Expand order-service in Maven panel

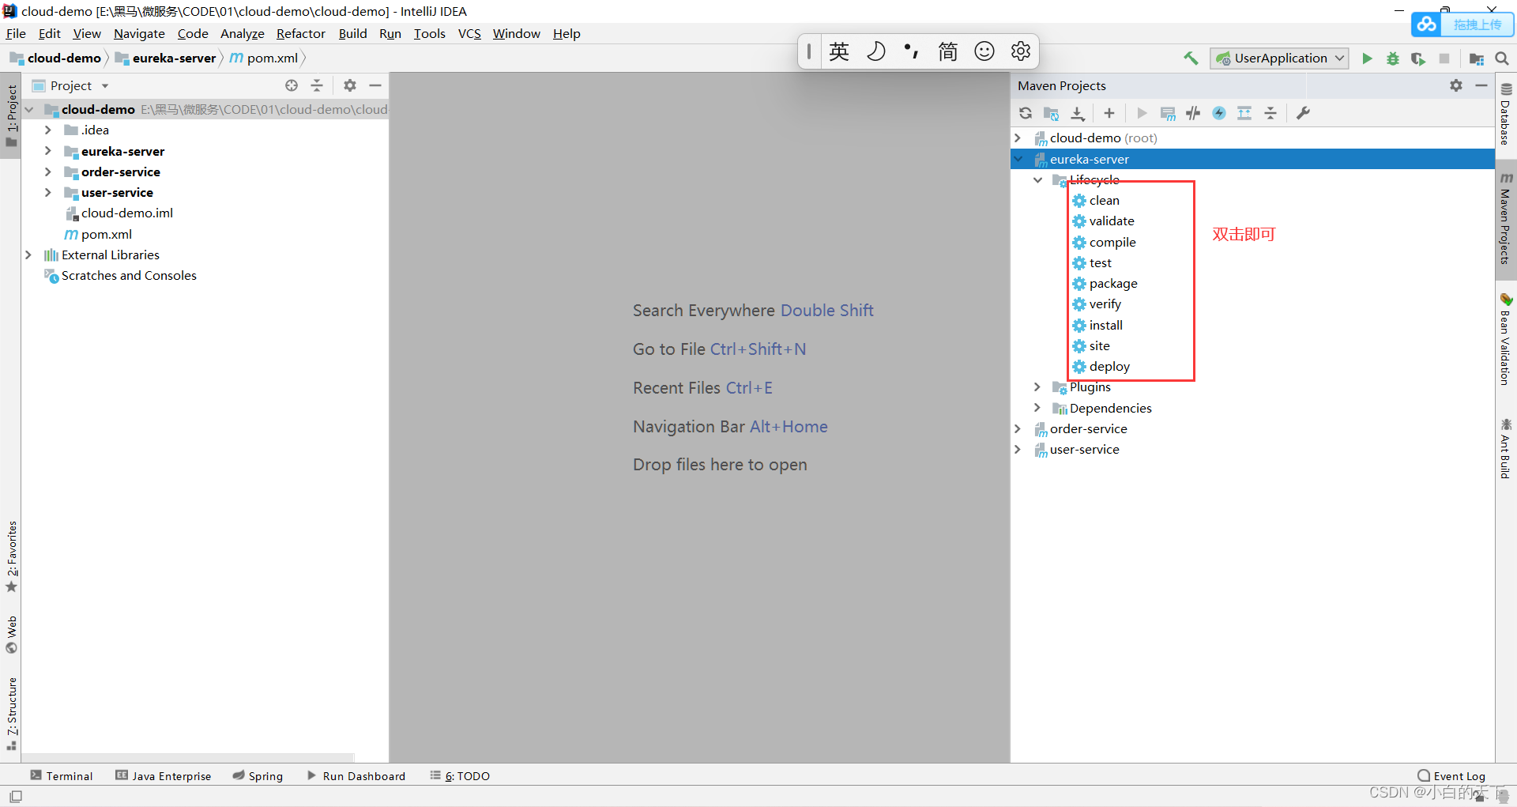[x=1018, y=428]
